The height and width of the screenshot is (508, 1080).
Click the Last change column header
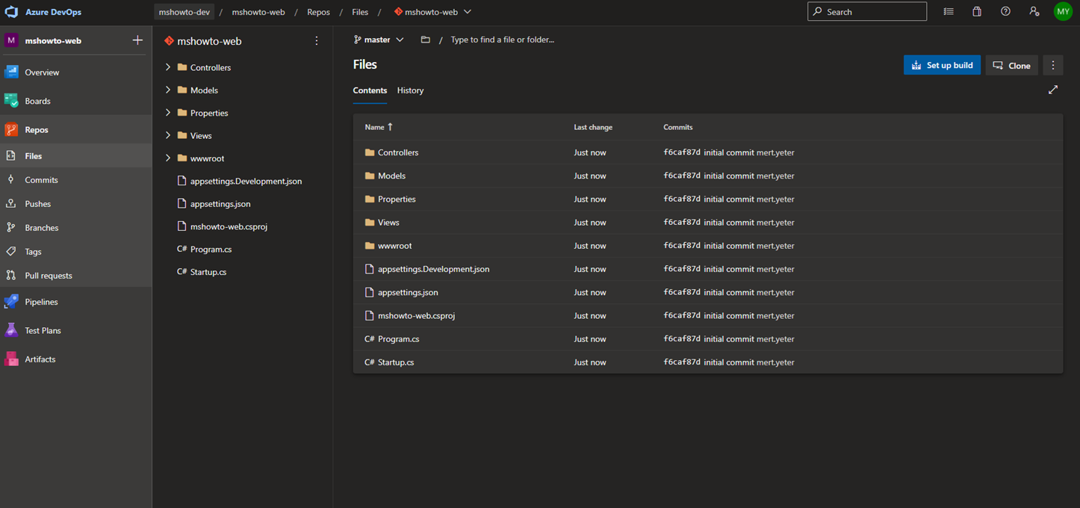[x=593, y=127]
